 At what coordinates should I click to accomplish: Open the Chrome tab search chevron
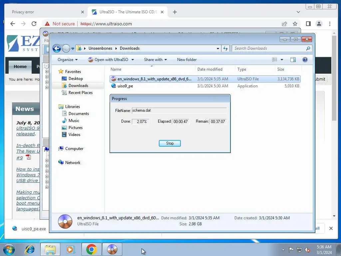pyautogui.click(x=298, y=12)
